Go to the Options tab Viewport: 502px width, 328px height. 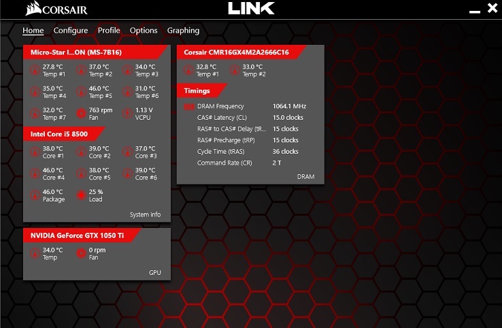tap(144, 31)
